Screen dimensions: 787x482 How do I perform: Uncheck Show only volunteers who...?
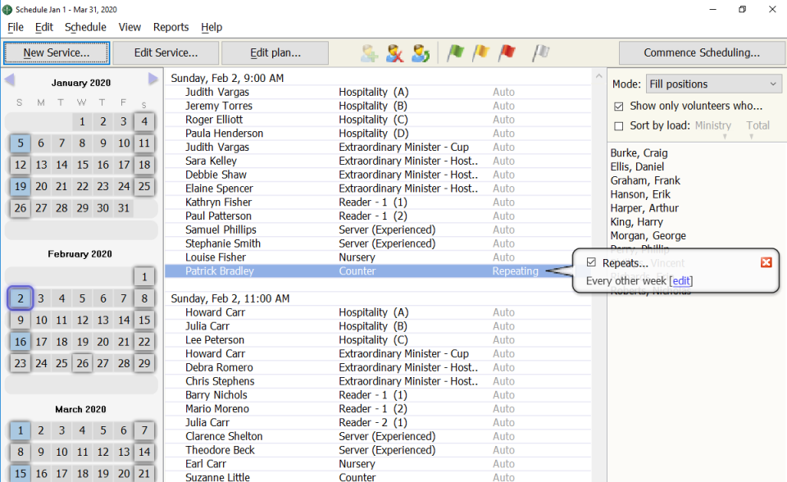tap(617, 106)
